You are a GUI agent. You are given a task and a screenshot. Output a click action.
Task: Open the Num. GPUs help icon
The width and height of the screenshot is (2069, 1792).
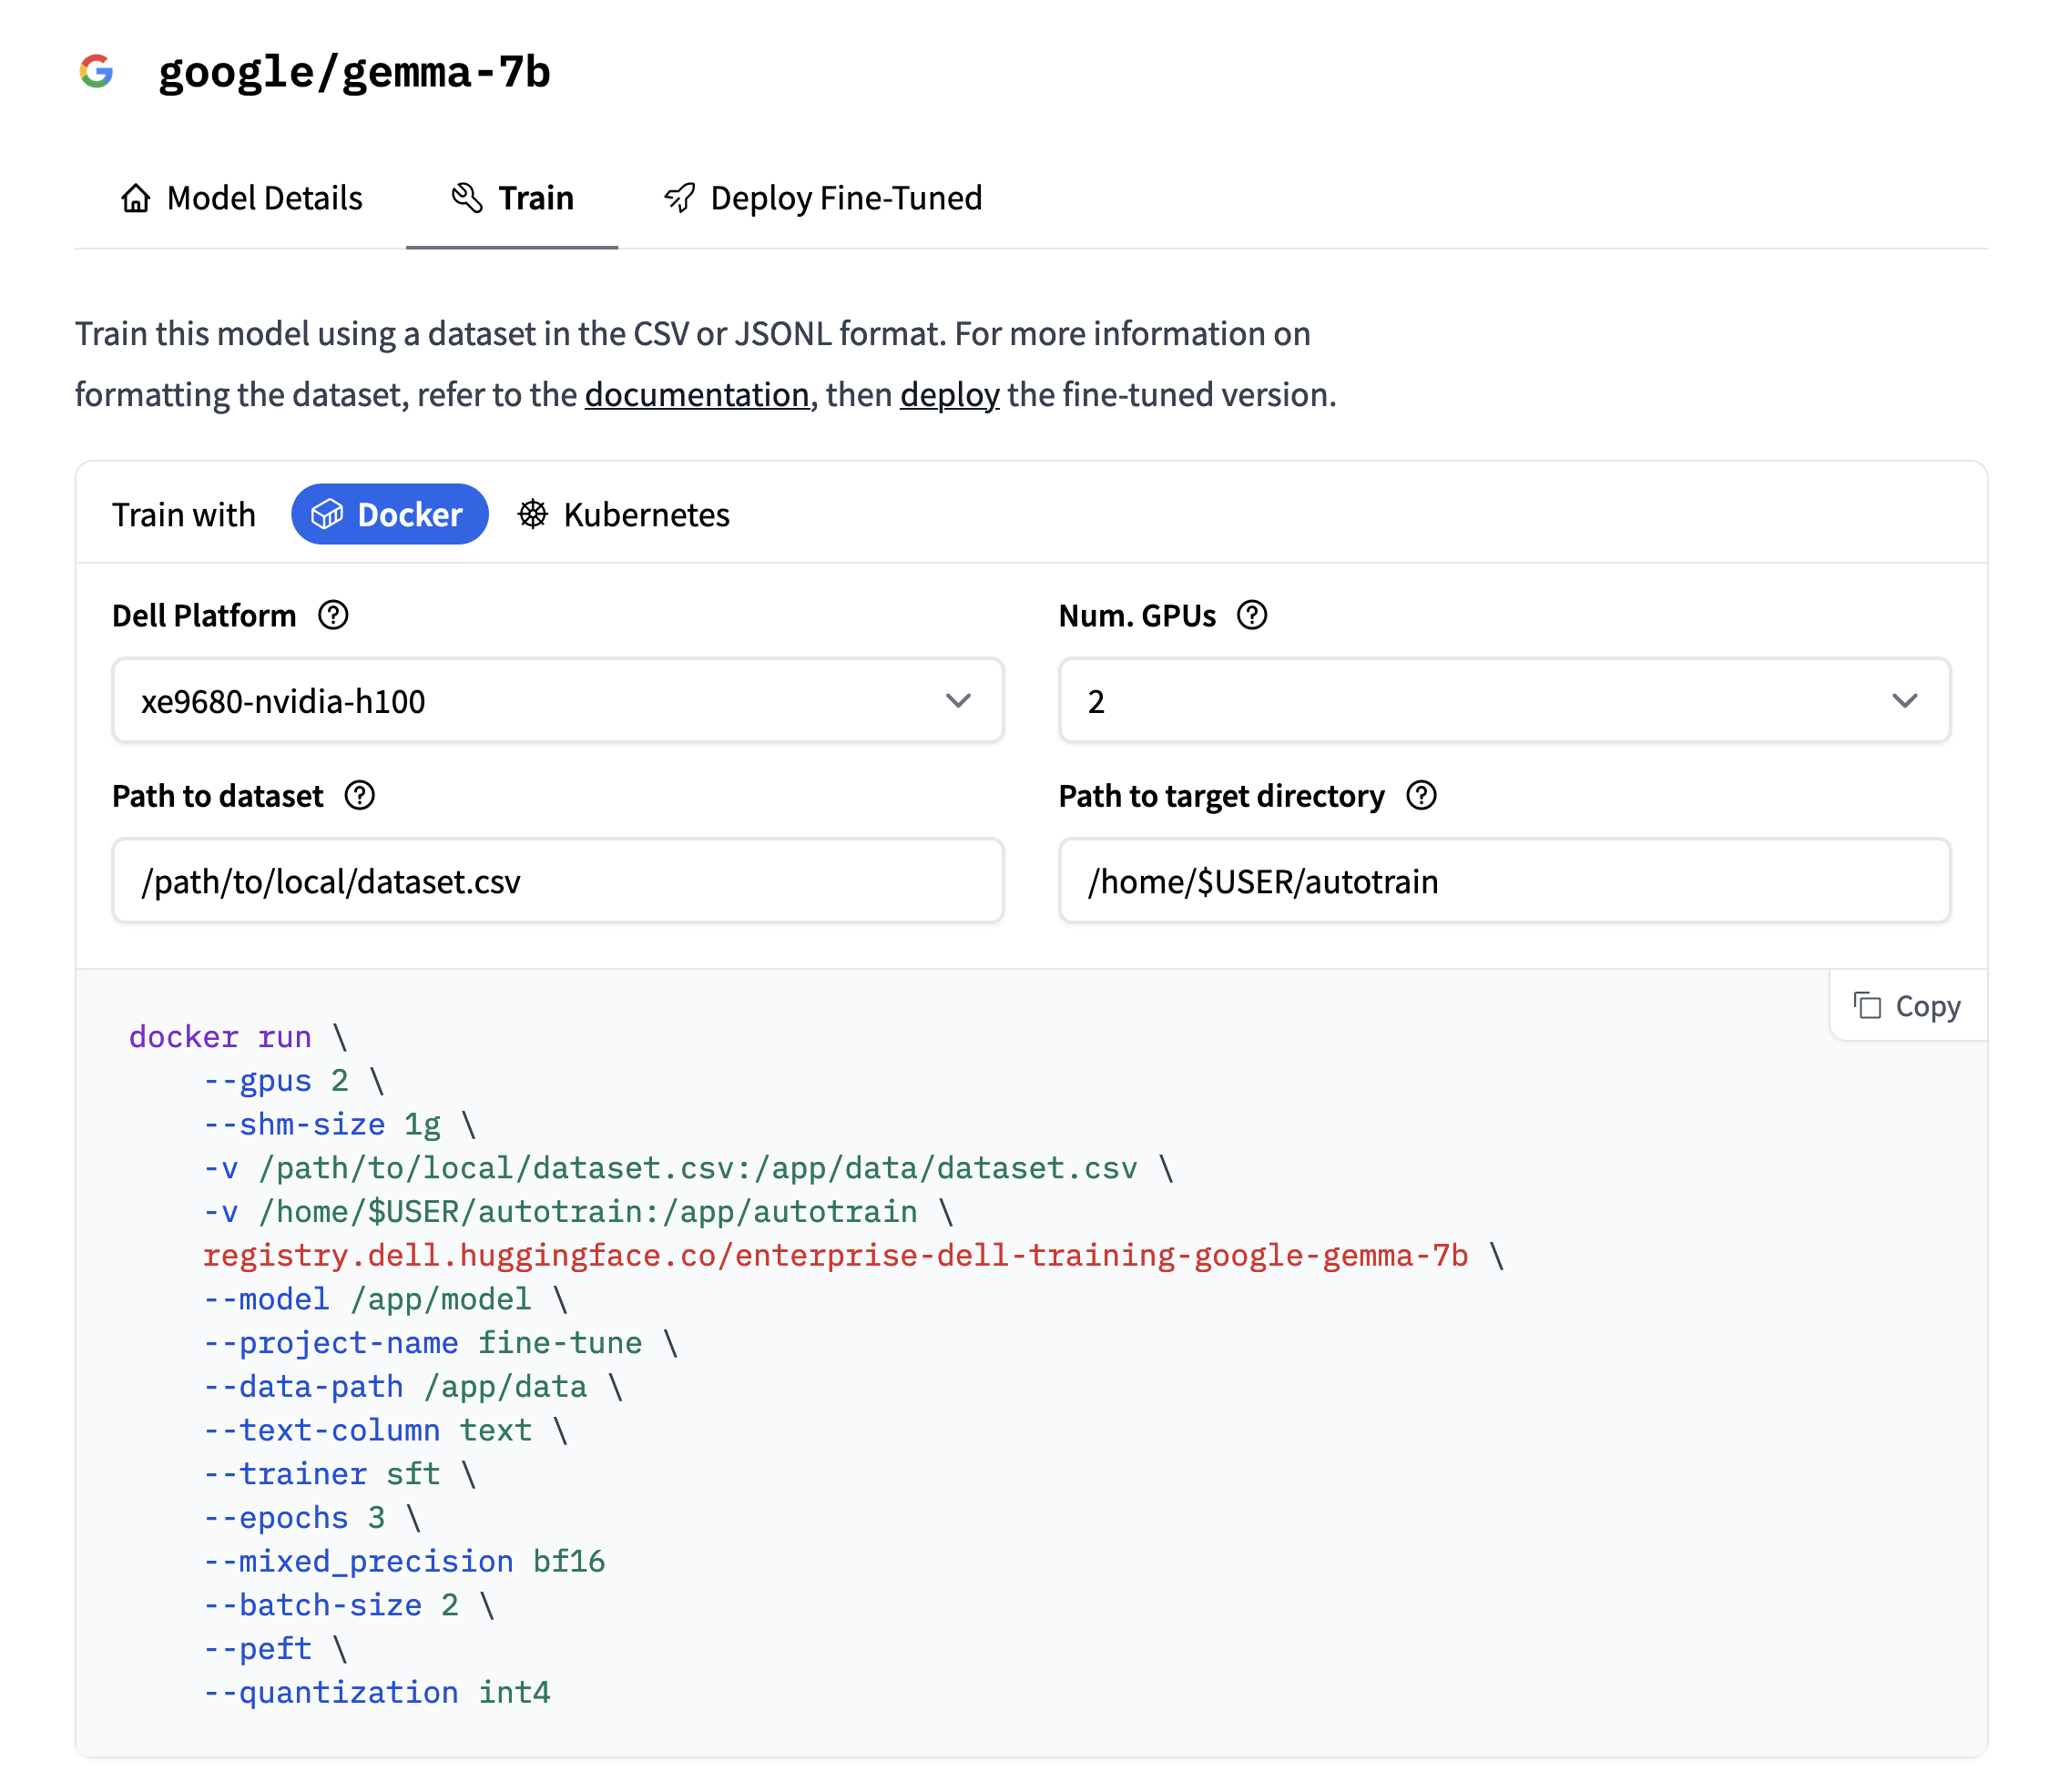point(1252,615)
